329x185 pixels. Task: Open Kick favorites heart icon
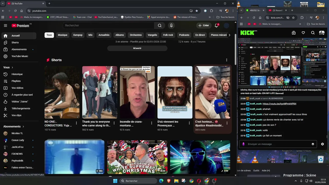coord(303,33)
